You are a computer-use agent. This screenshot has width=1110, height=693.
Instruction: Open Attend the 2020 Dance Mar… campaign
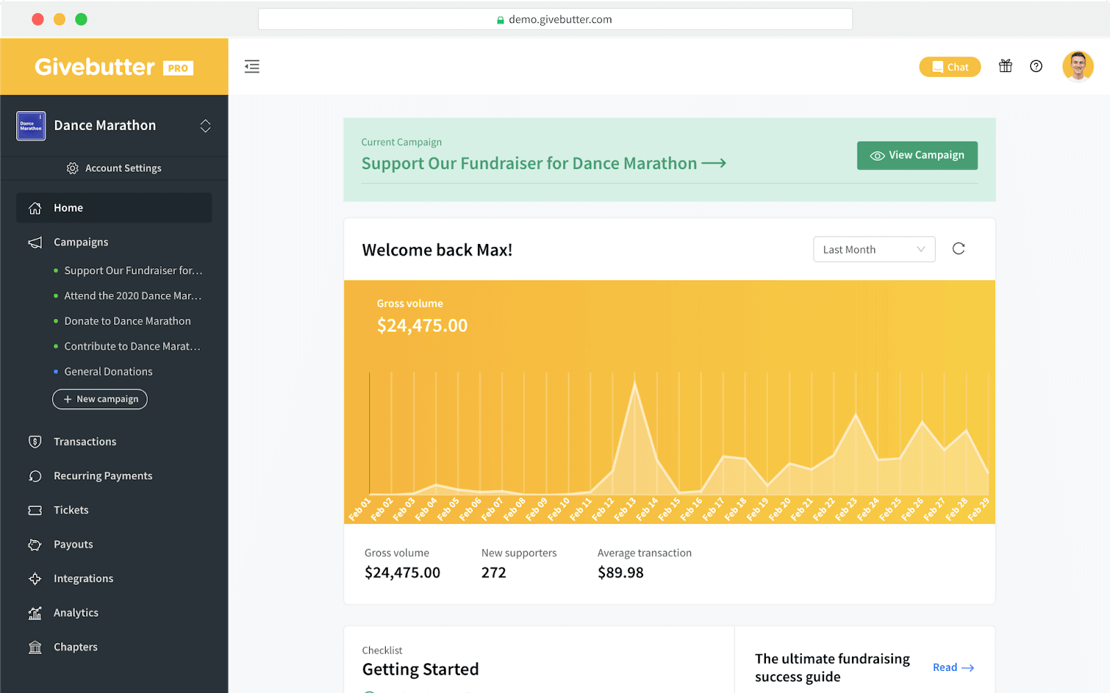[x=133, y=296]
